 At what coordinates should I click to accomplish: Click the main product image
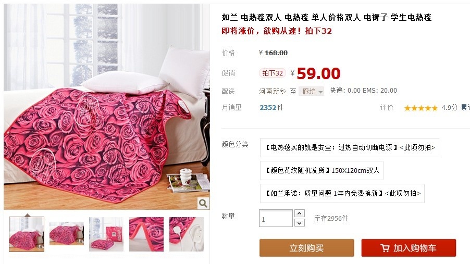(107, 106)
